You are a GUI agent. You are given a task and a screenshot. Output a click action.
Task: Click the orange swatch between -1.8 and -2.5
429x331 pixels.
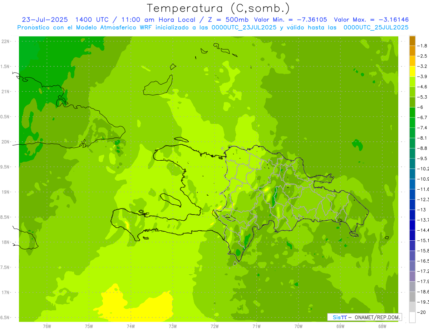click(412, 51)
